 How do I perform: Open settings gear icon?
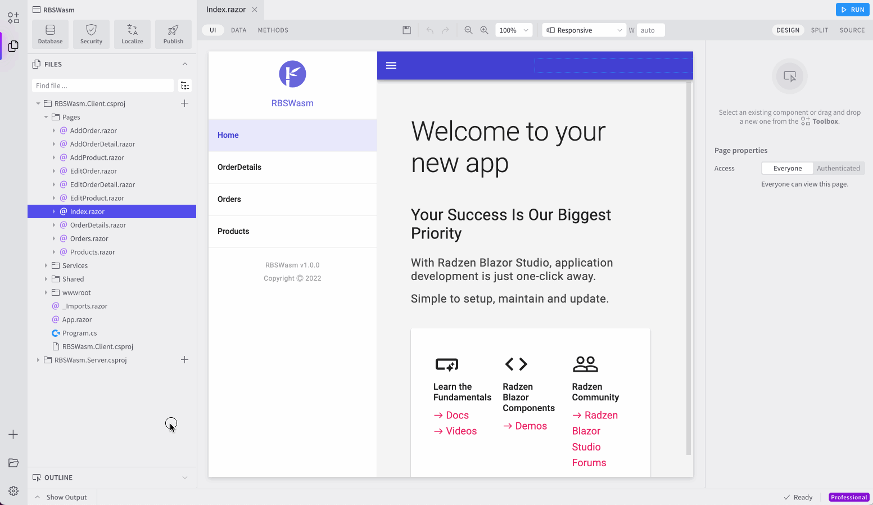point(13,491)
